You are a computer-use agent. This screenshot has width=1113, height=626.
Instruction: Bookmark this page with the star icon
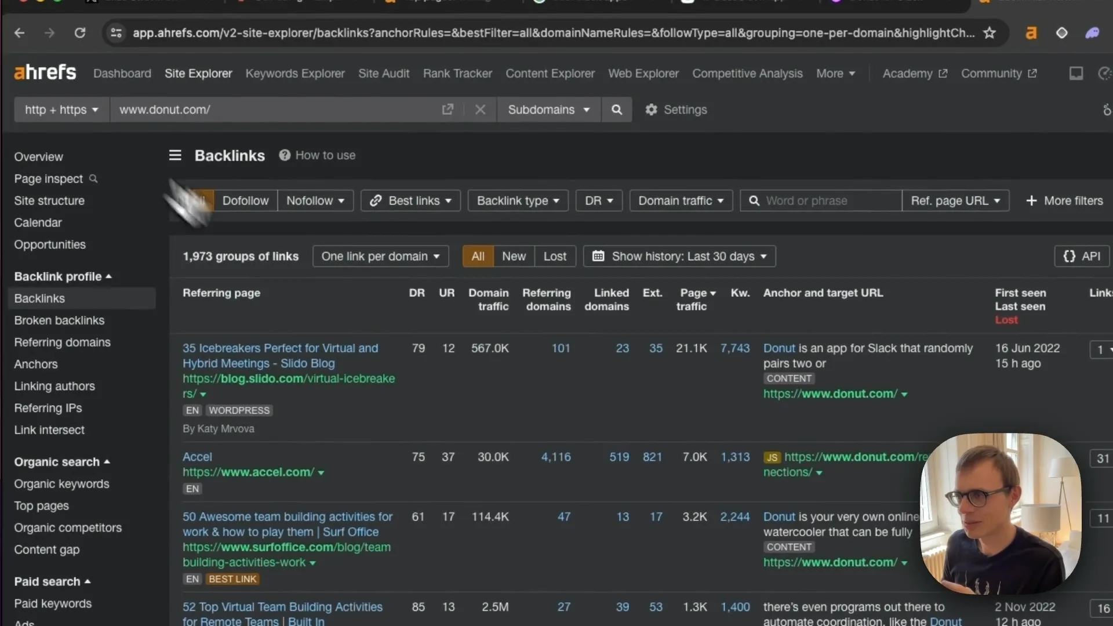[x=990, y=33]
